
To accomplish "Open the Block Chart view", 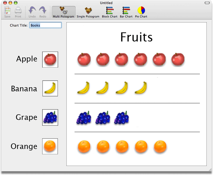I will 109,12.
